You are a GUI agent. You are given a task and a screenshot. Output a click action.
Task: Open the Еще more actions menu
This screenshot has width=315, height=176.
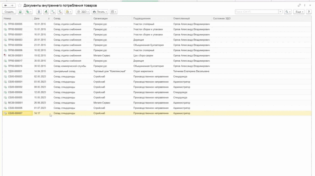299,12
